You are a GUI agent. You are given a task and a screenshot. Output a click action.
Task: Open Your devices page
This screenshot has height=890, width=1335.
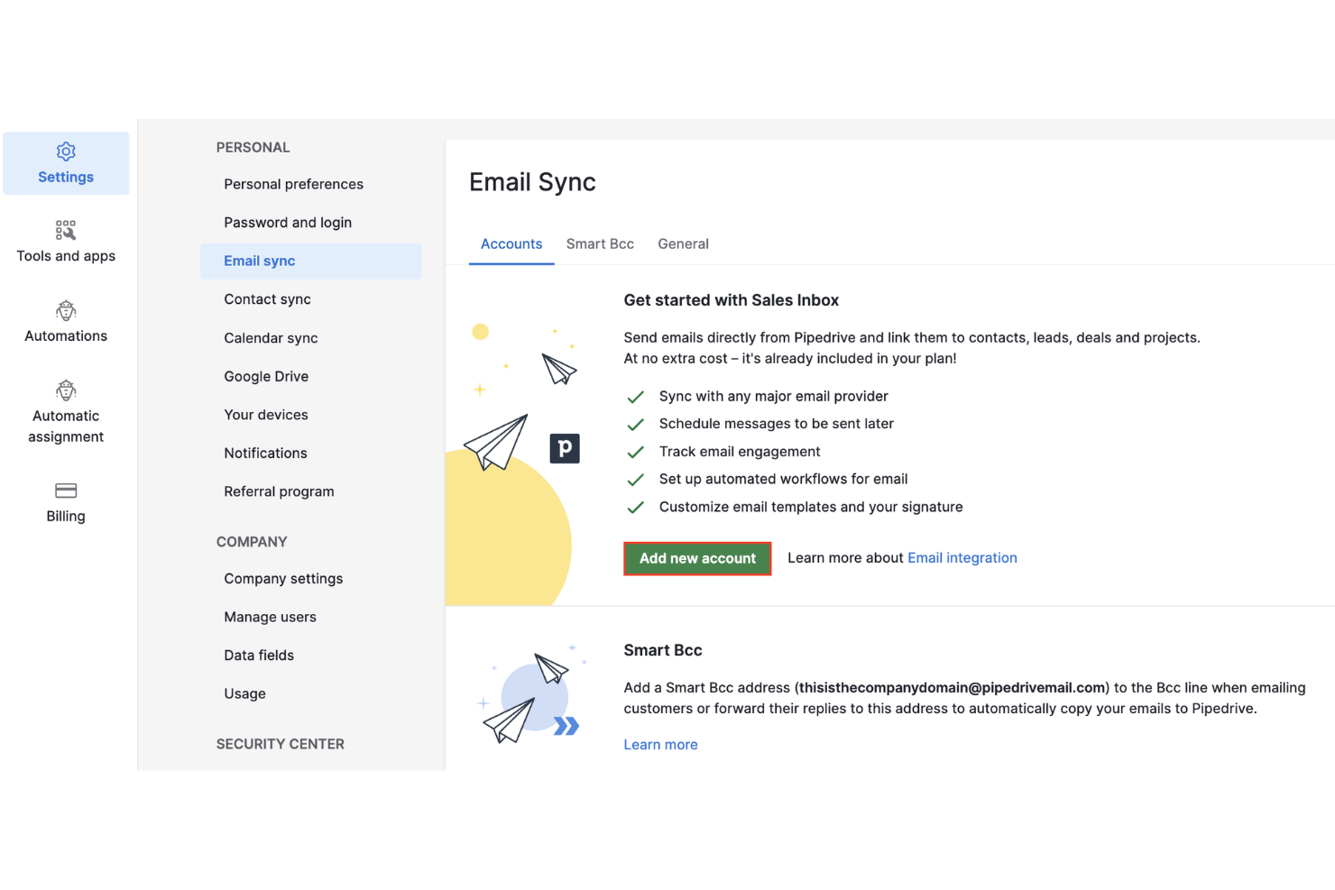click(x=266, y=414)
